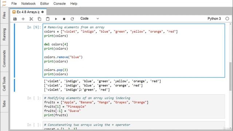Insert a new cell with the plus icon
This screenshot has width=233, height=131.
[x=23, y=19]
